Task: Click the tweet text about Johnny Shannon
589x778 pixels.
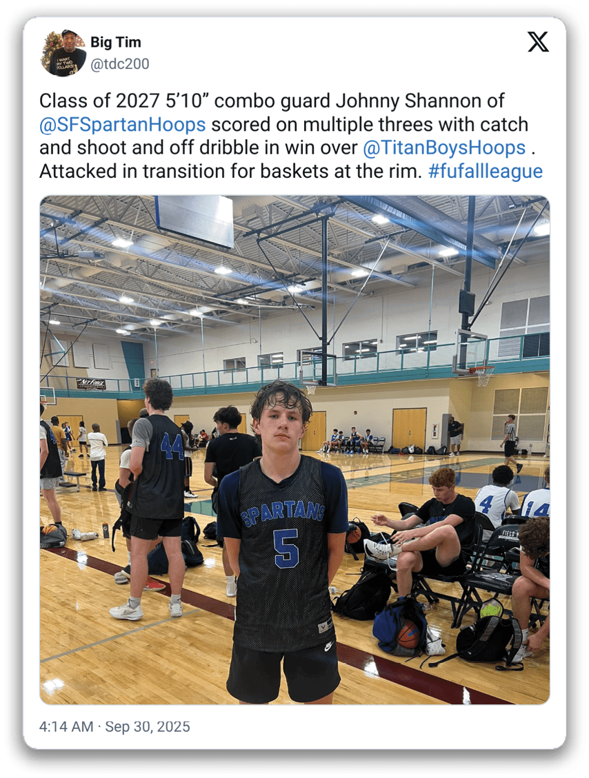Action: tap(291, 136)
